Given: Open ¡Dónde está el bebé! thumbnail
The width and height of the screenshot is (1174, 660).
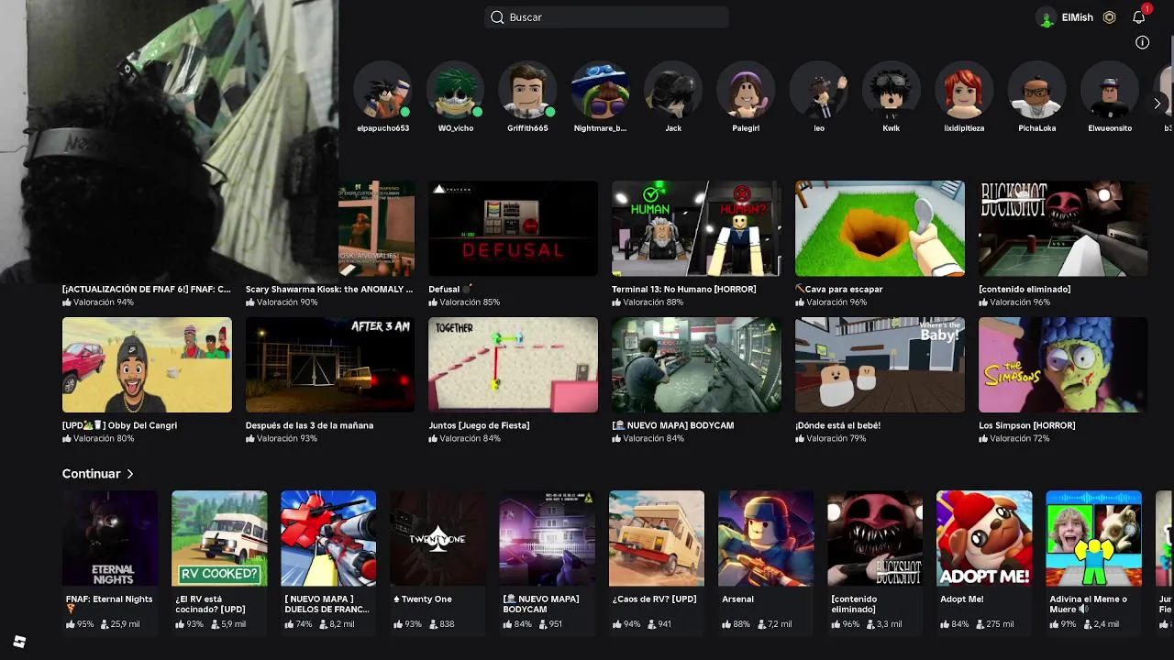Looking at the screenshot, I should pyautogui.click(x=880, y=365).
